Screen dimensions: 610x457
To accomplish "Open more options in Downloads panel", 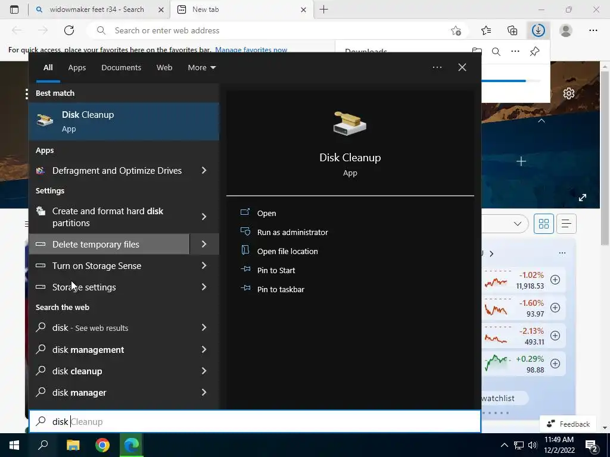I will [x=515, y=51].
